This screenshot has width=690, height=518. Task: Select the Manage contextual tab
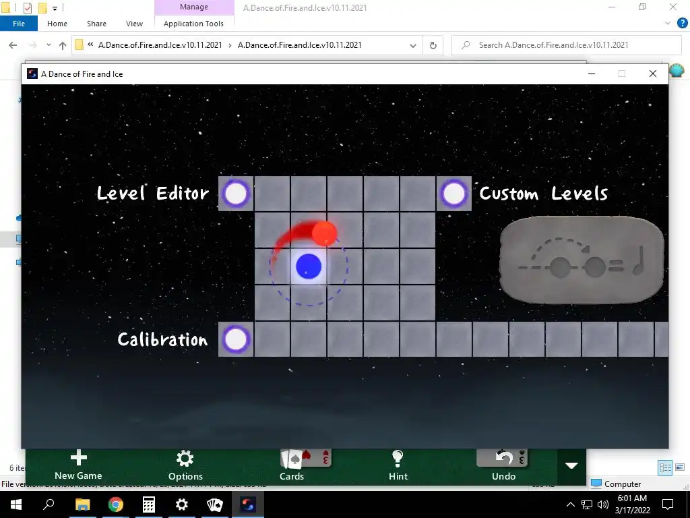click(194, 7)
